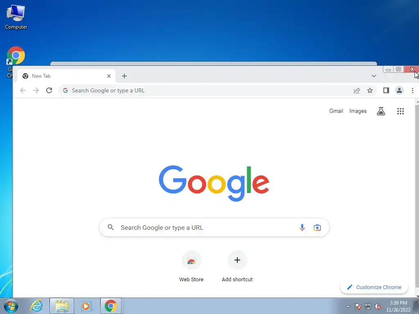The image size is (419, 314).
Task: Click the share page icon in the address bar
Action: (357, 90)
